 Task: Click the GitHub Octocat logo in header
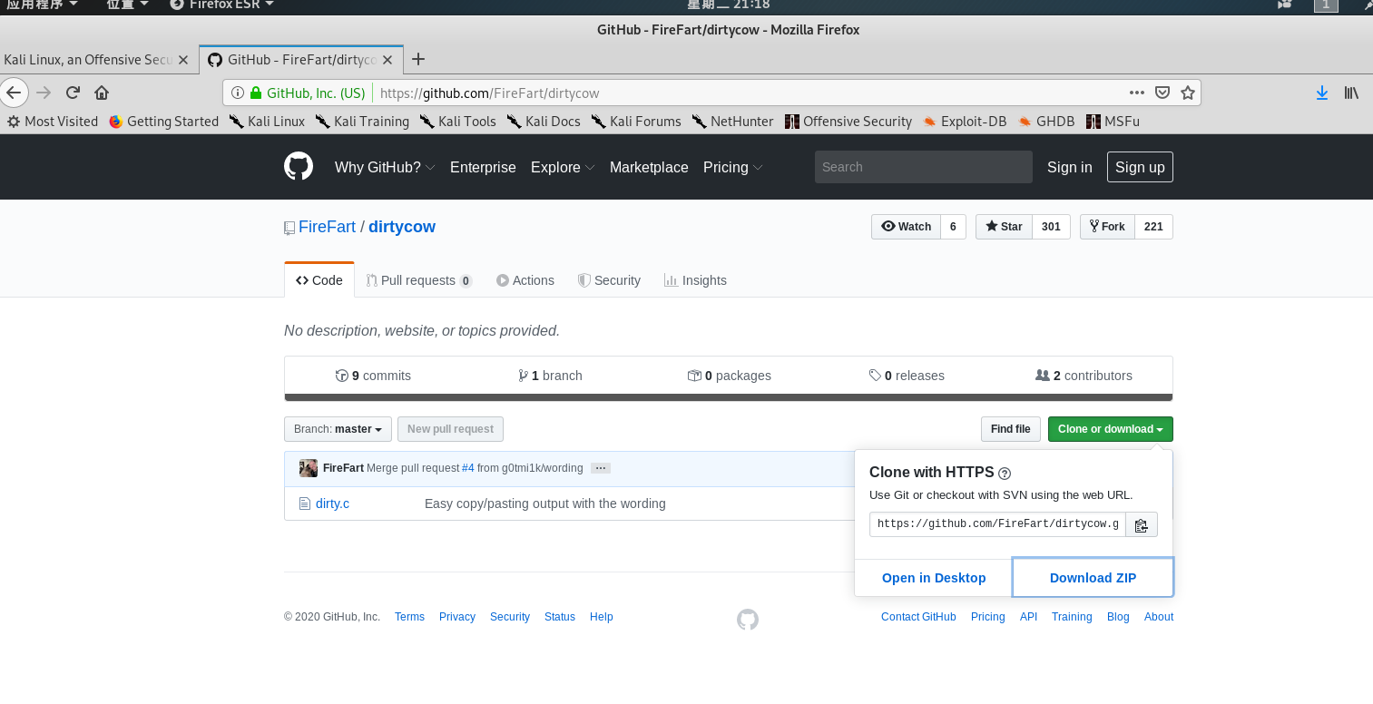[x=299, y=167]
